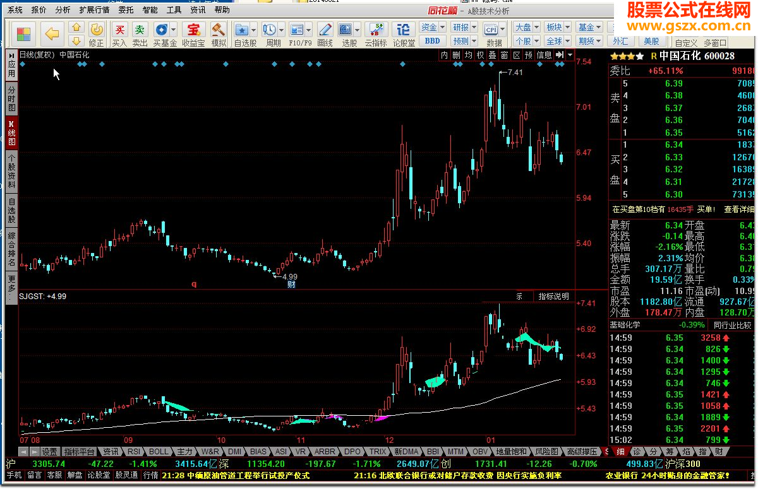The width and height of the screenshot is (758, 489).
Task: Click the 选股 radar icon
Action: coord(346,30)
